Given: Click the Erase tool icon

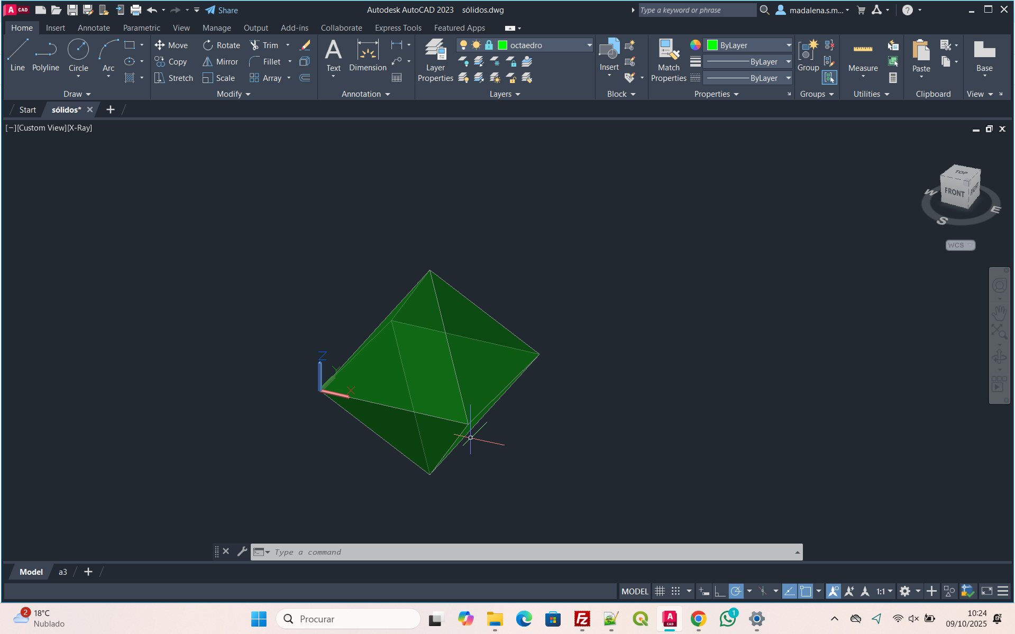Looking at the screenshot, I should [305, 45].
